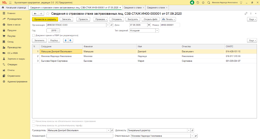Expand the Организация dropdown list
Viewport: 260px width, 139px height.
tap(108, 25)
